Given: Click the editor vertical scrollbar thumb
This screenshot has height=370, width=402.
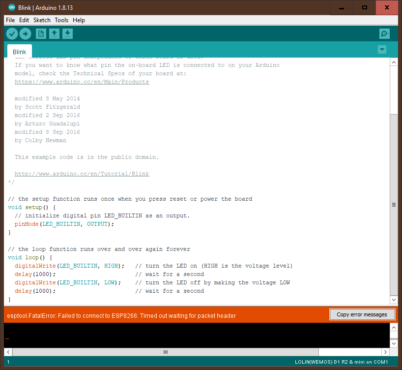Looking at the screenshot, I should (394, 204).
